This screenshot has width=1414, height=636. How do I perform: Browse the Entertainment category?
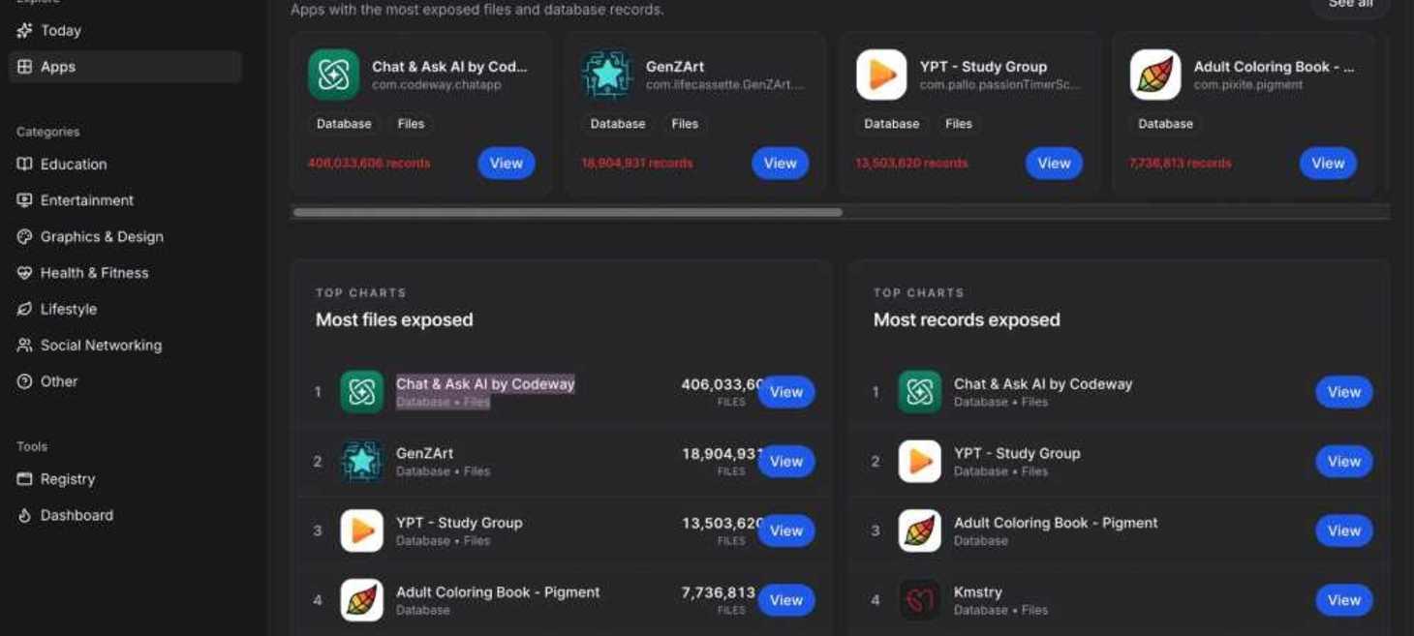pos(86,200)
